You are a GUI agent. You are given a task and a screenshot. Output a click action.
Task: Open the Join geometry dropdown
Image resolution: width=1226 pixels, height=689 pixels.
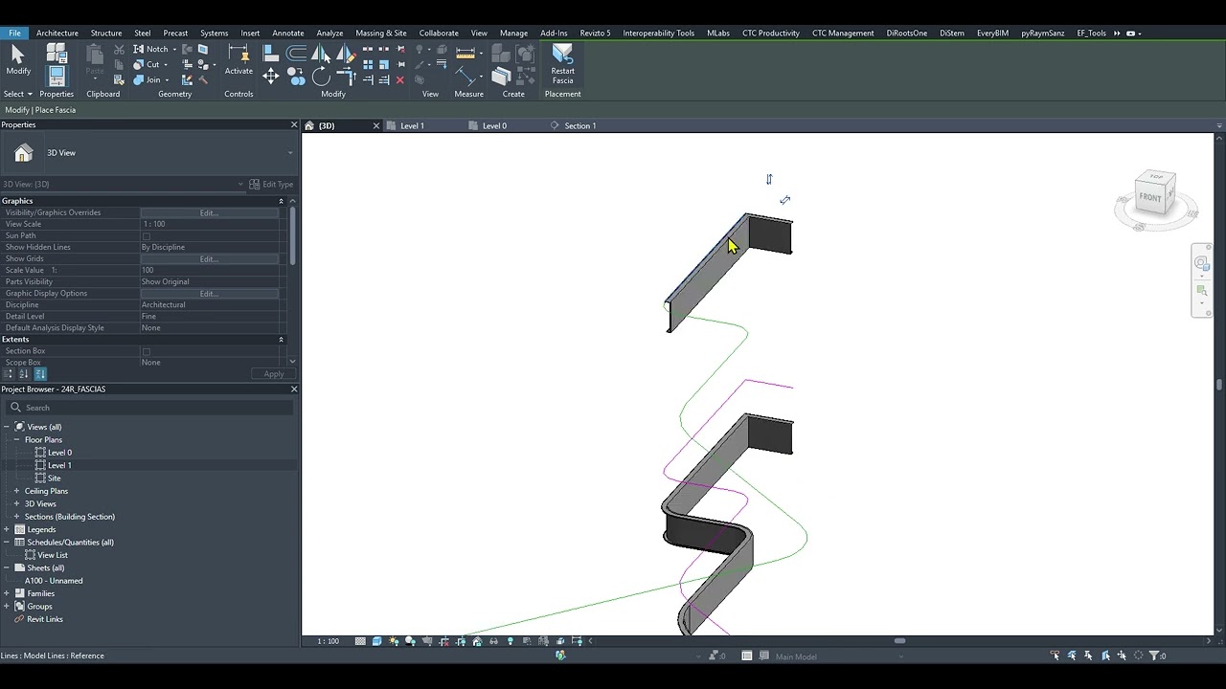(x=166, y=80)
